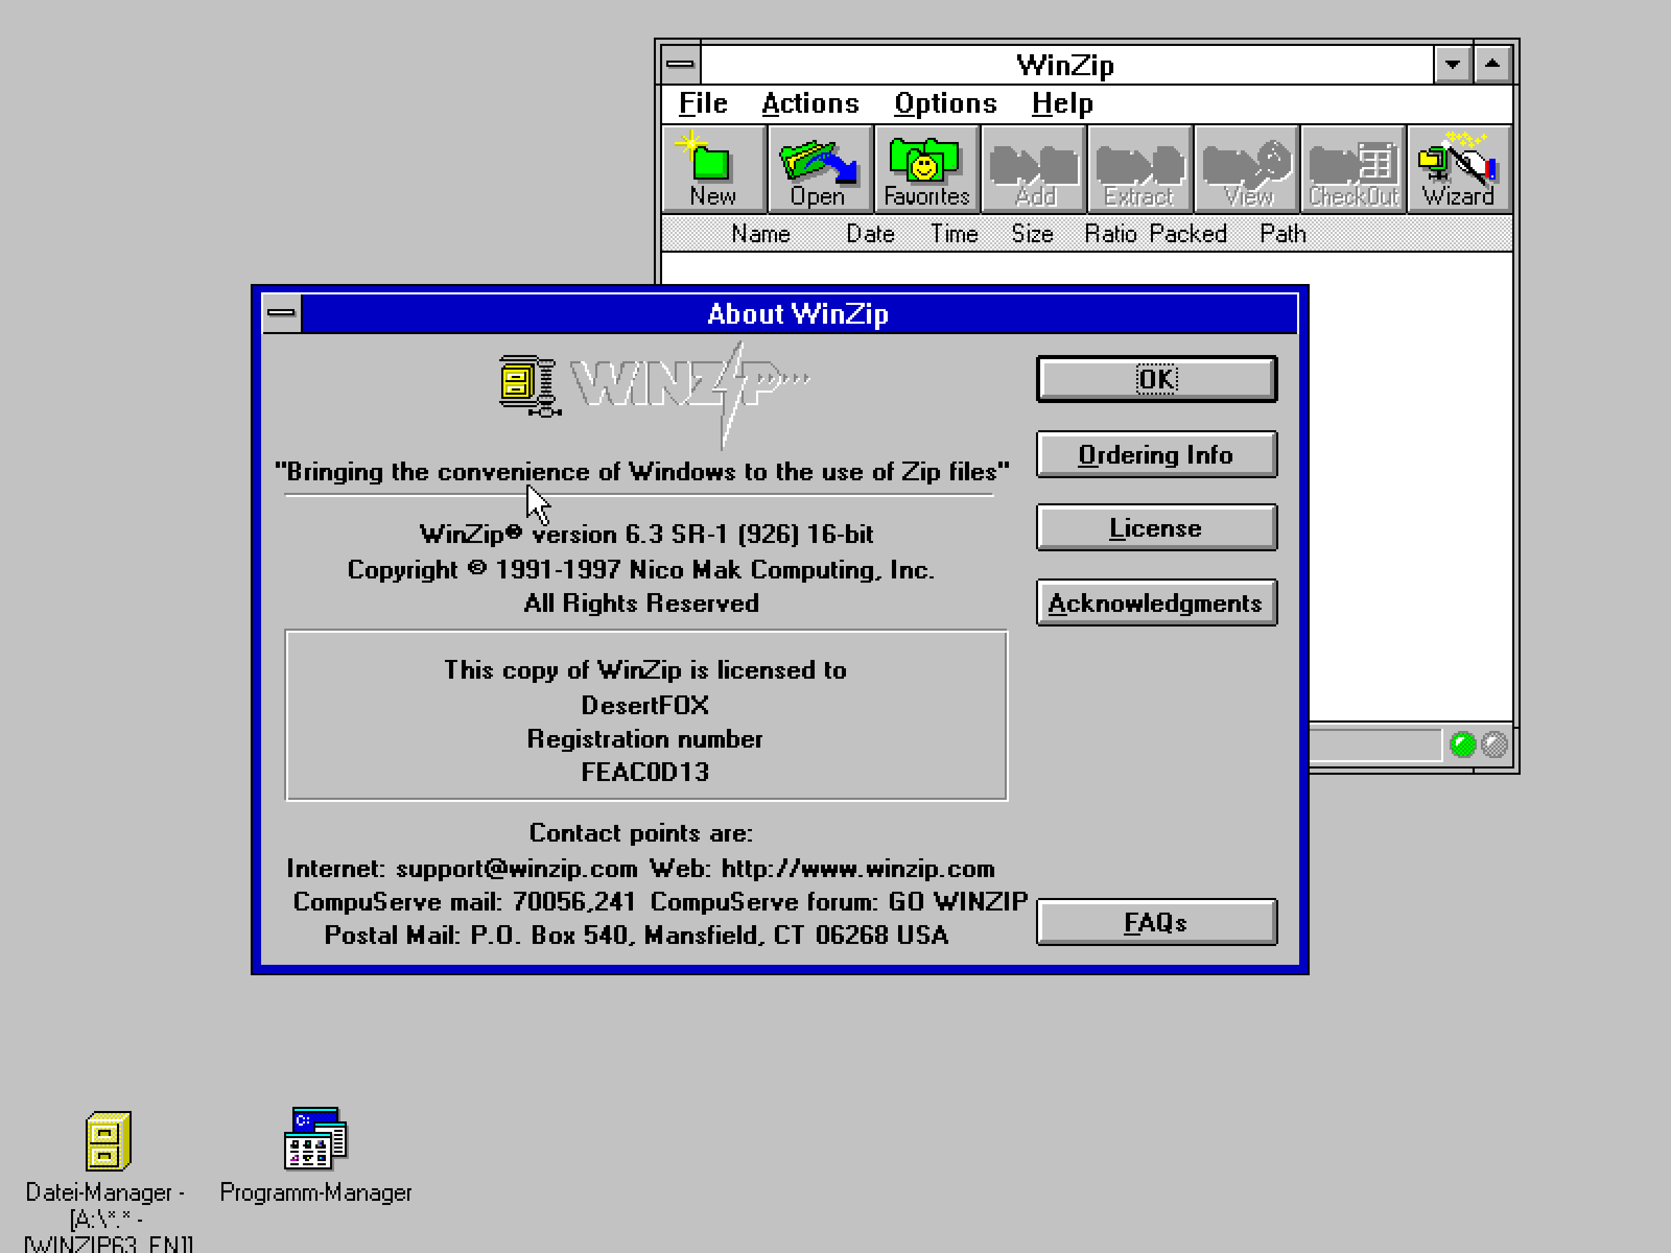Click the "All Rights Reserved" text

click(641, 604)
